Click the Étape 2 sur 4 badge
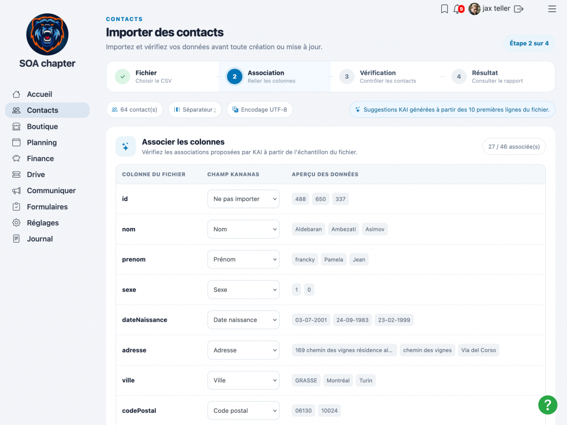Screen dimensions: 567x425 (529, 43)
